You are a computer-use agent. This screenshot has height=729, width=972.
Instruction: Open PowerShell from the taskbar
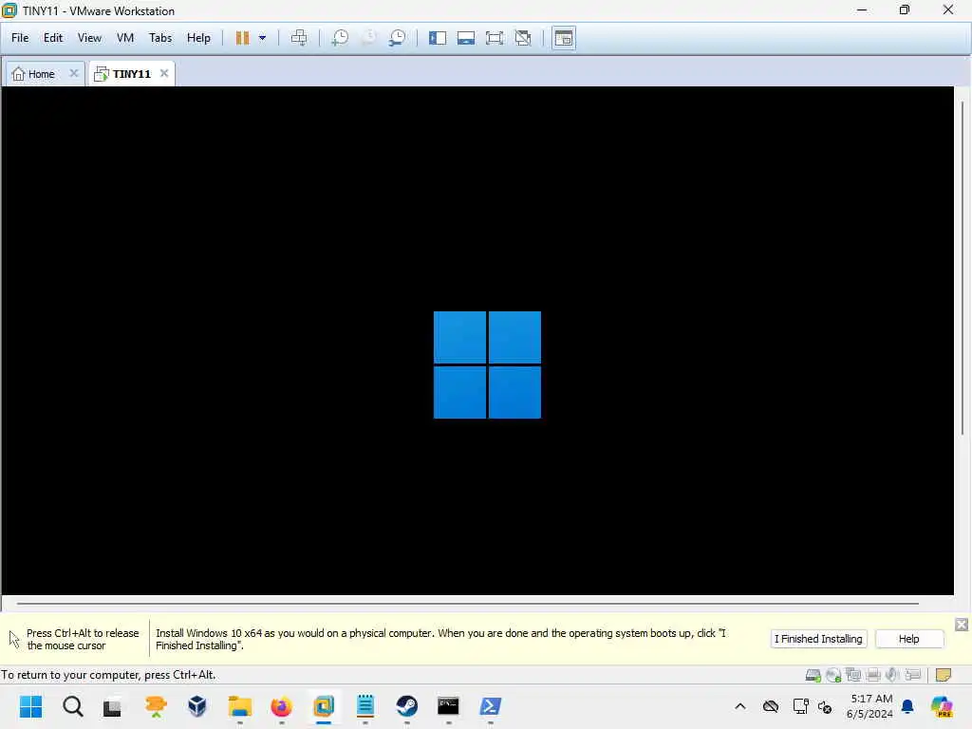point(491,705)
